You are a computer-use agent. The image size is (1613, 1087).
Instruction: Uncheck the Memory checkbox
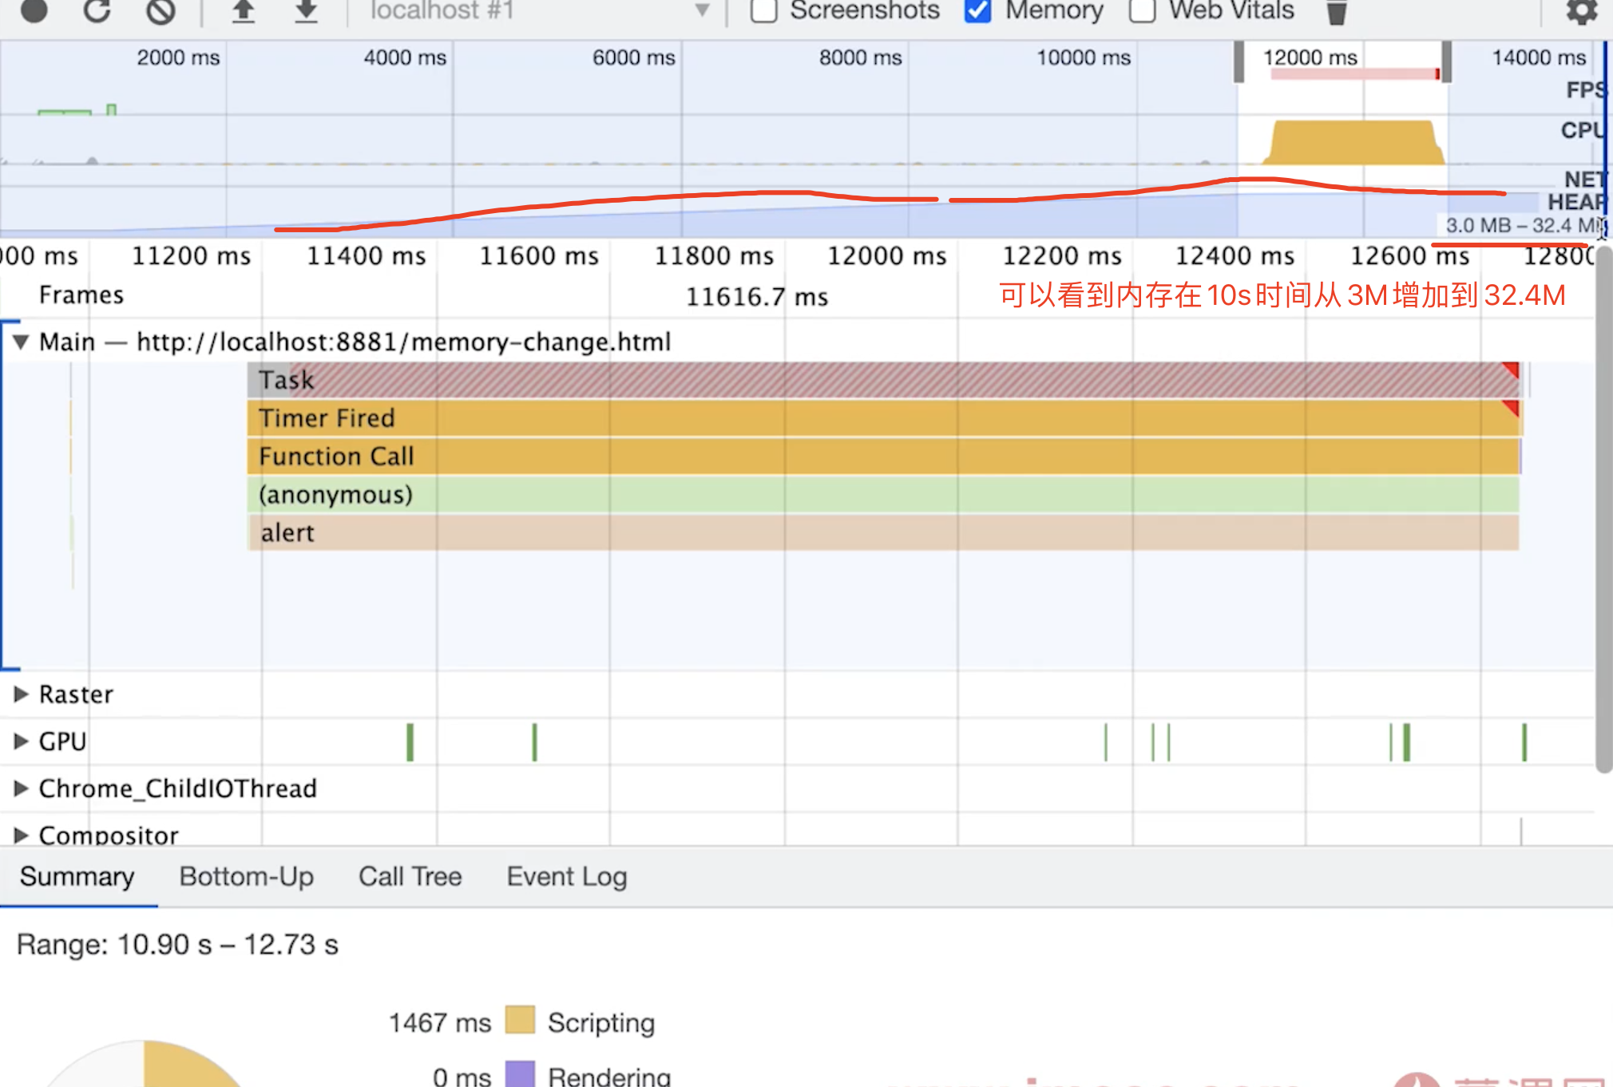(x=978, y=10)
